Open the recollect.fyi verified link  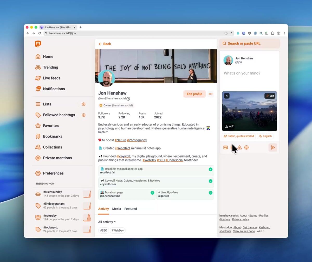(156, 171)
